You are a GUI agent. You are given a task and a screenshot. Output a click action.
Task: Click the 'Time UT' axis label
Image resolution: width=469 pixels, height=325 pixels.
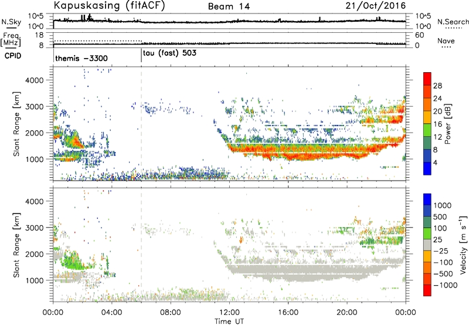point(229,321)
